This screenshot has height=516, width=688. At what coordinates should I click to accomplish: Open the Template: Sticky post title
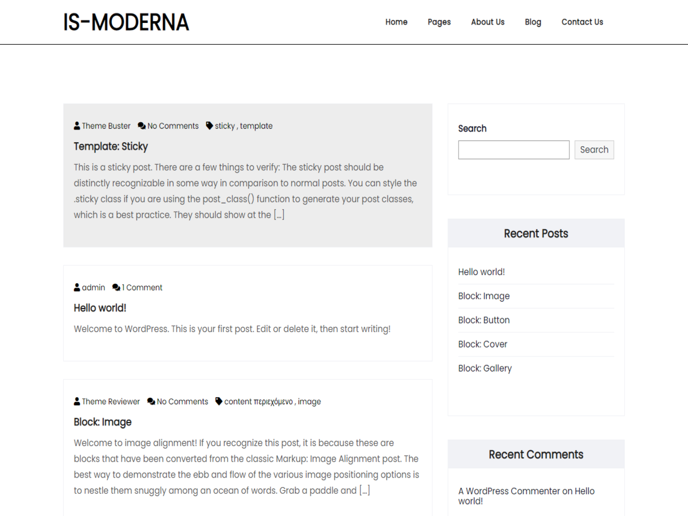tap(111, 146)
